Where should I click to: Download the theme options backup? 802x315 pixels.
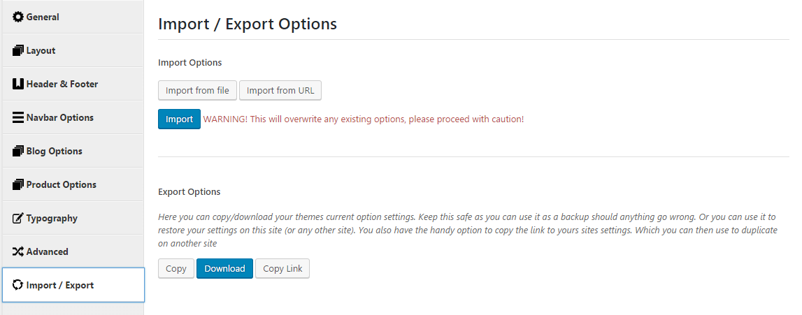(224, 268)
